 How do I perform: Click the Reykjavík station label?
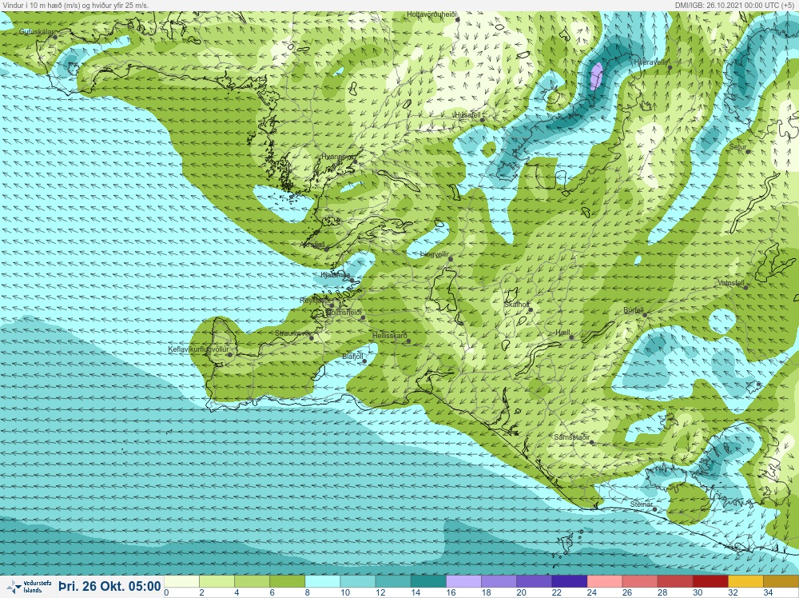(x=315, y=301)
